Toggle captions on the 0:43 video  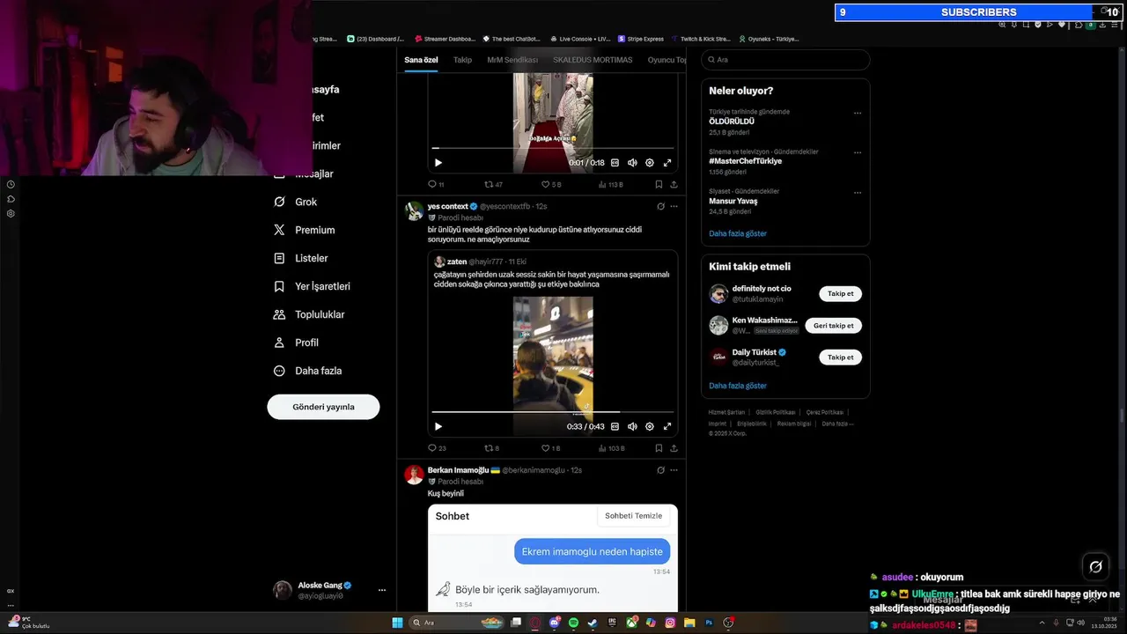click(x=615, y=426)
